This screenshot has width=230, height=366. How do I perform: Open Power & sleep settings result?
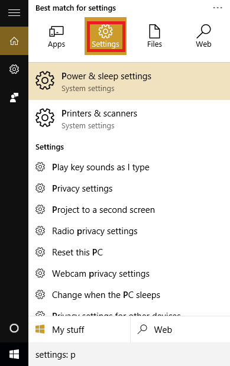[x=129, y=82]
